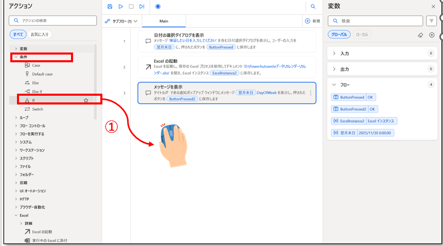Open the more options menu on メッセージを表示
Screen dimensions: 443x246
310,93
